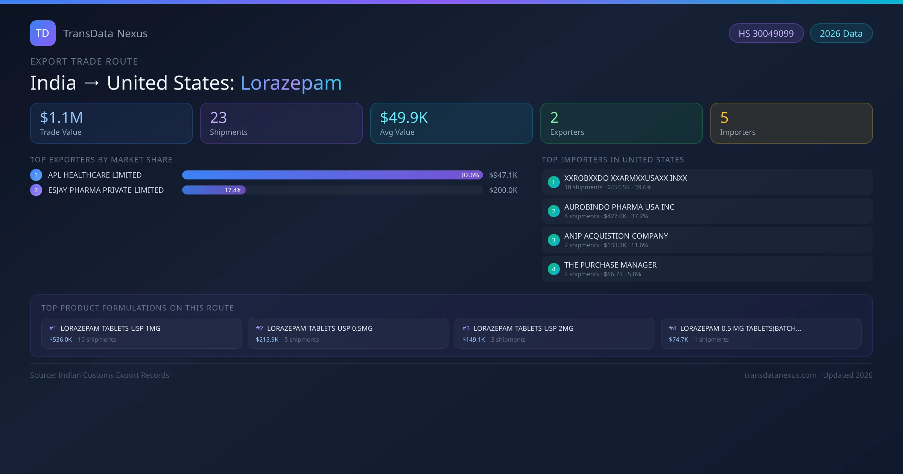
Task: Click the rank 1 badge for APL Healthcare
Action: tap(36, 175)
